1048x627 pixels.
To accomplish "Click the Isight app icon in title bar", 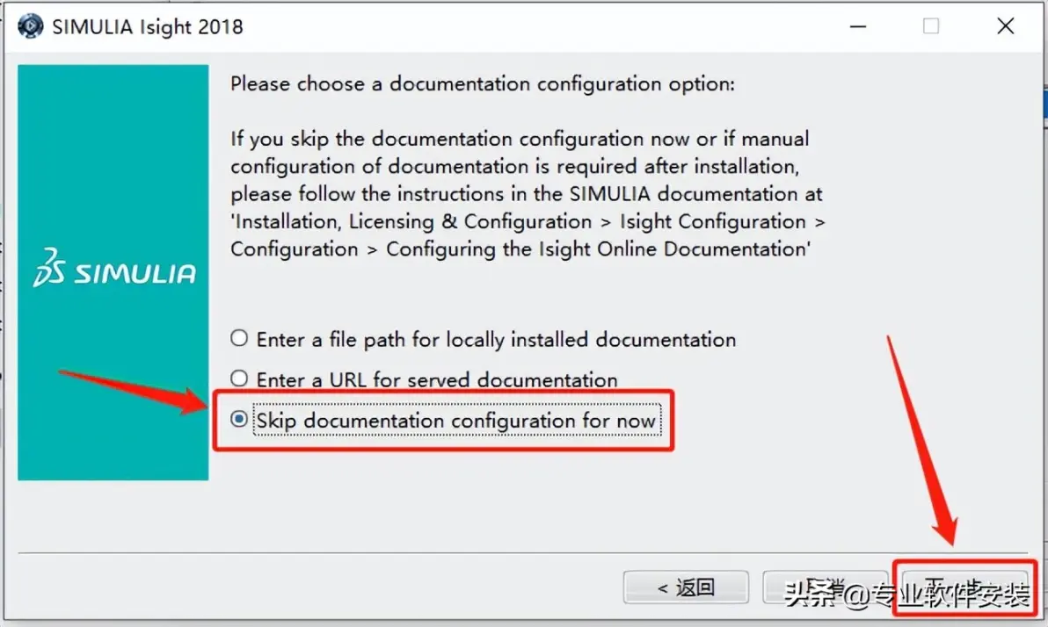I will tap(29, 26).
